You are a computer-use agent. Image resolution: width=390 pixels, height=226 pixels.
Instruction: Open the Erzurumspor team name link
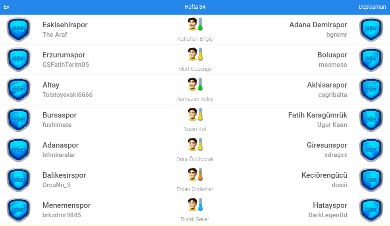(x=64, y=55)
